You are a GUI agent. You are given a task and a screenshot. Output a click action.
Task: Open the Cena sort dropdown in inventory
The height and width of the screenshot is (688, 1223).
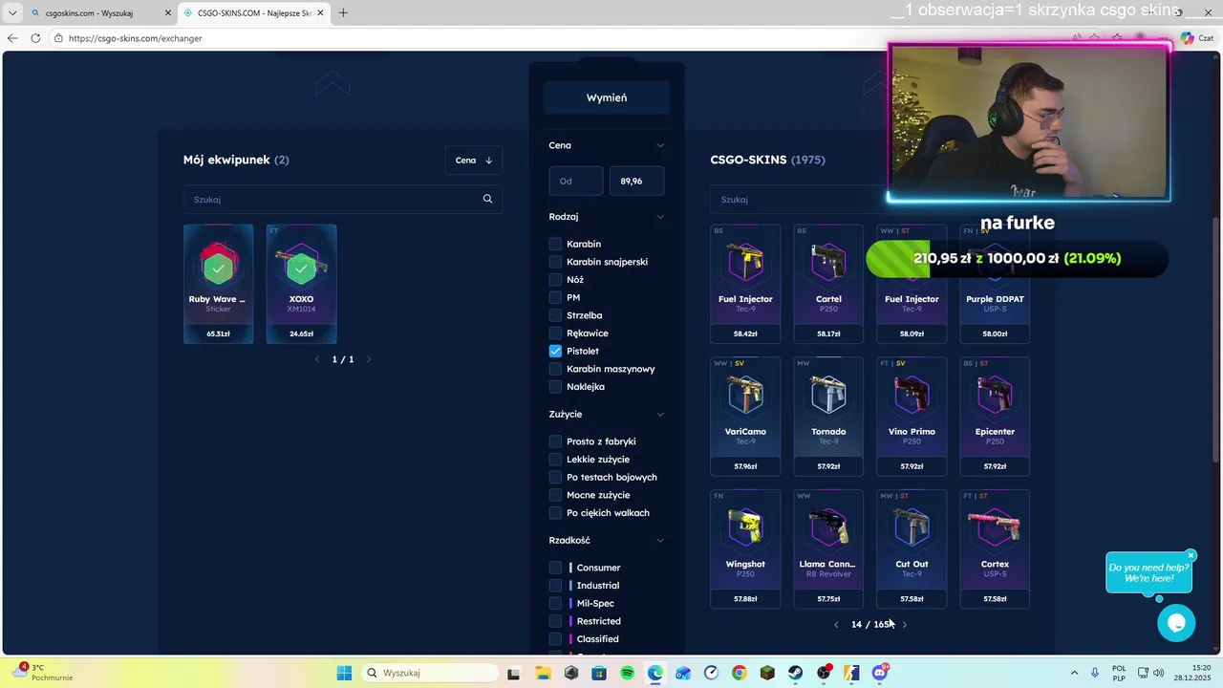(x=474, y=160)
